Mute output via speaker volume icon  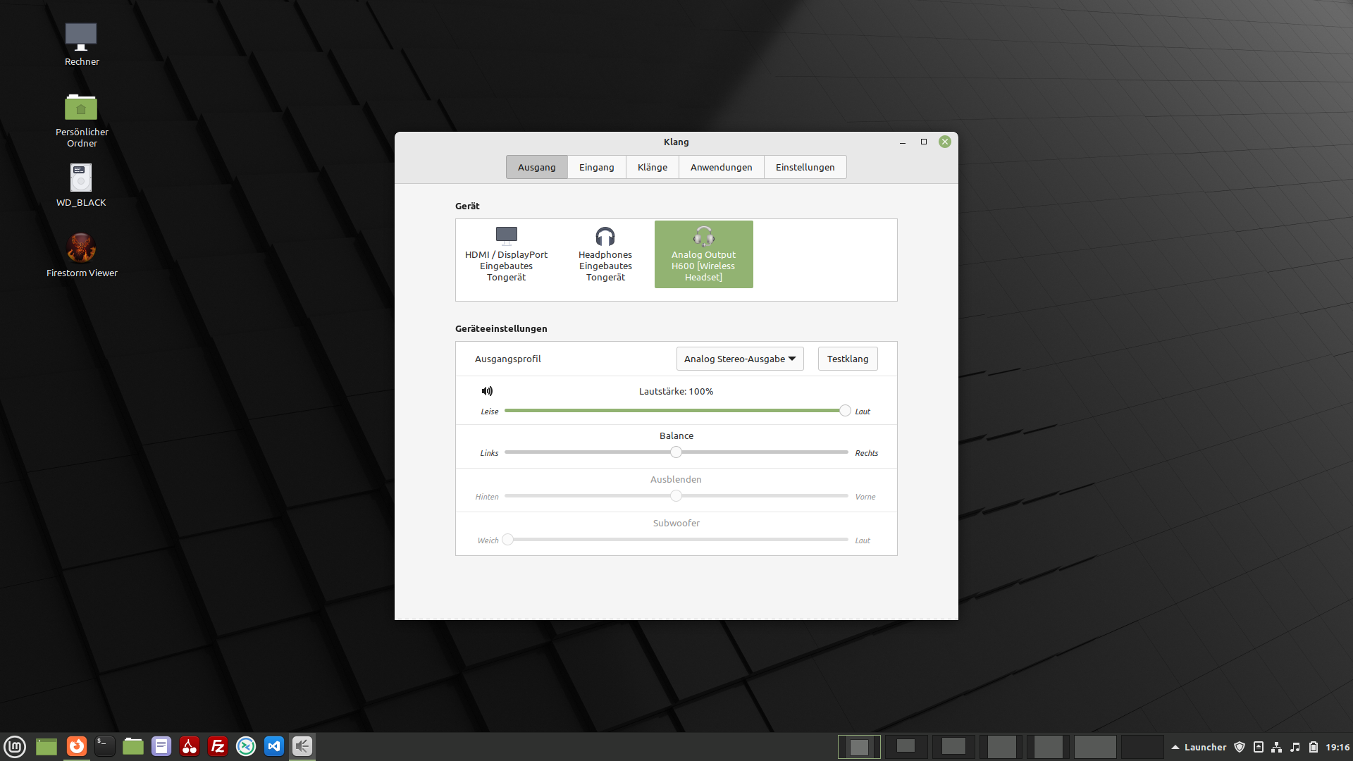pyautogui.click(x=487, y=391)
